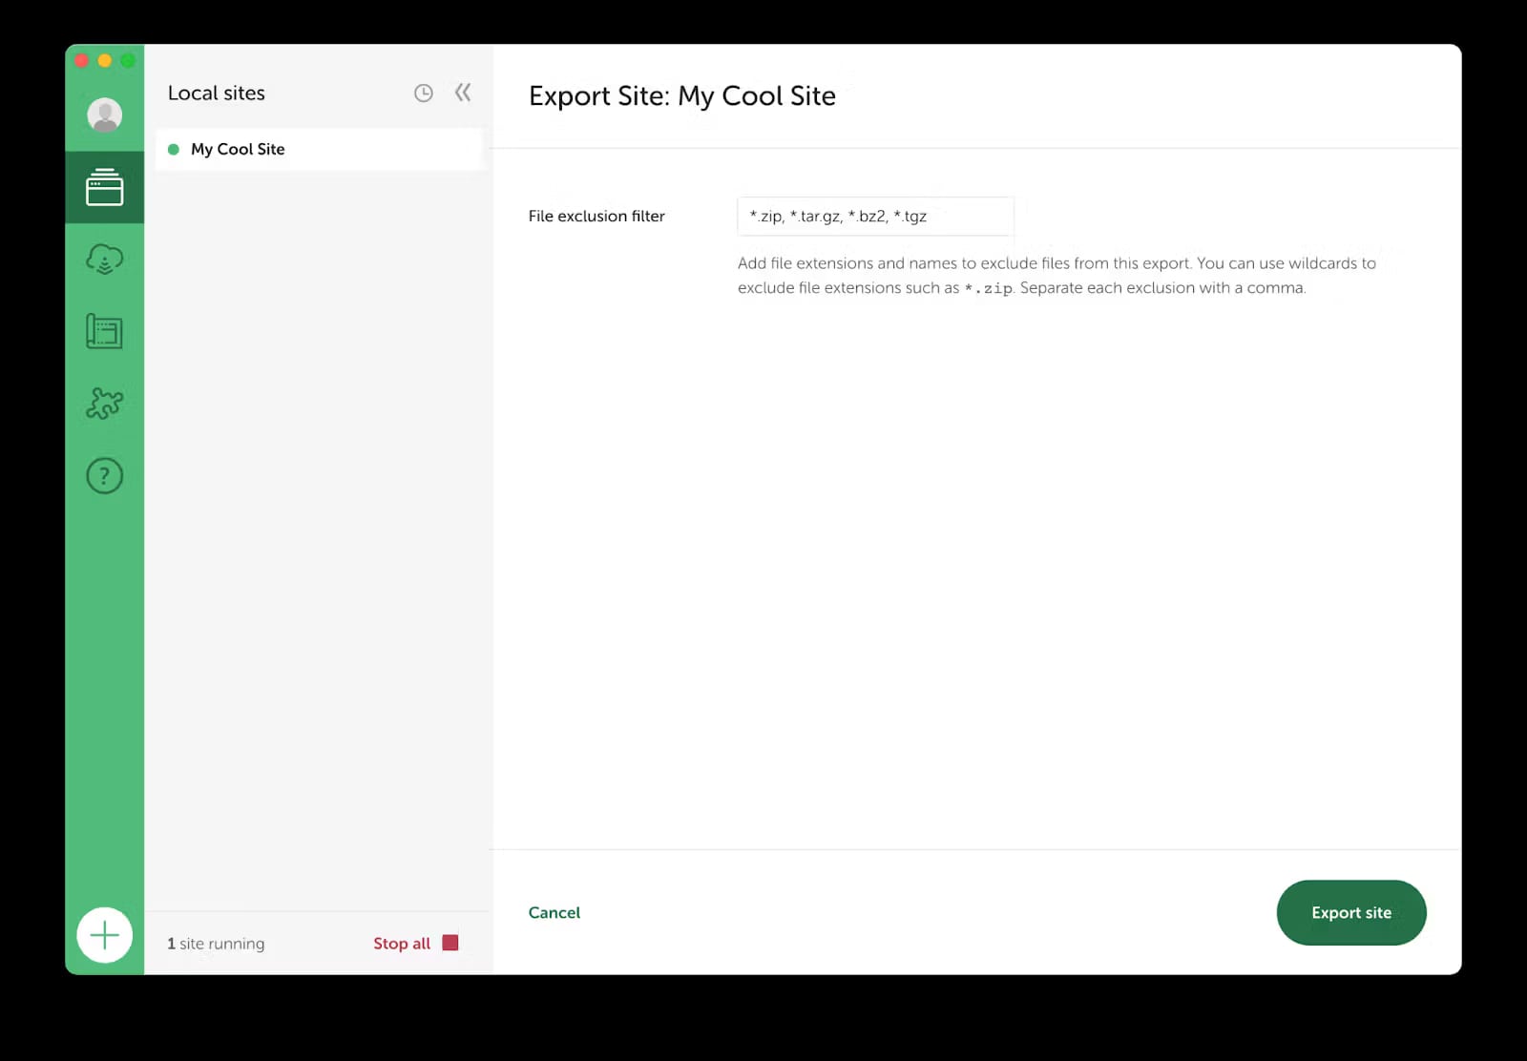Stop all sites via the red square control

click(x=450, y=943)
